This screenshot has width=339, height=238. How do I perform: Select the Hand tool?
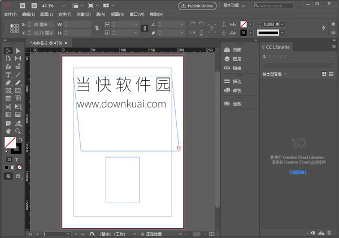(8, 131)
